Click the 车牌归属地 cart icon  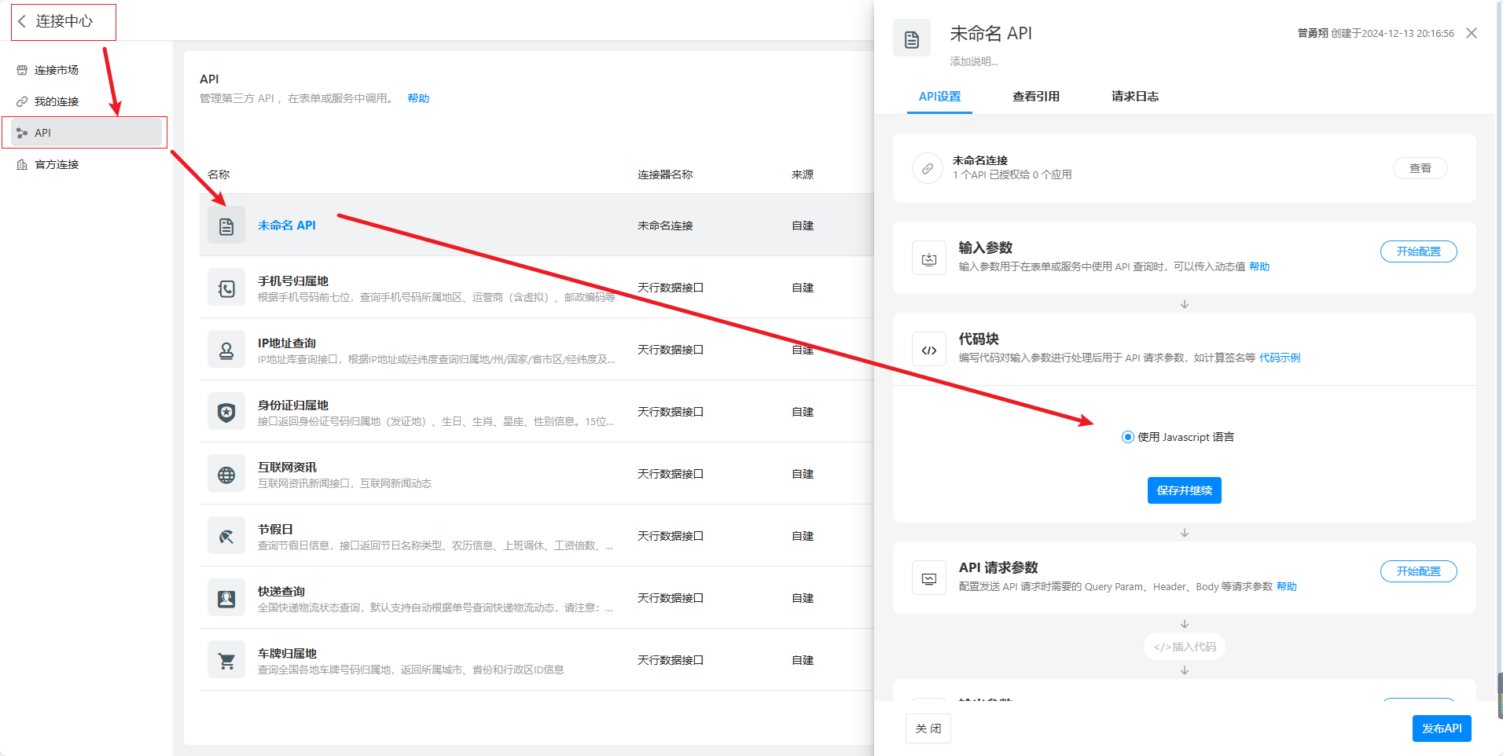tap(226, 661)
